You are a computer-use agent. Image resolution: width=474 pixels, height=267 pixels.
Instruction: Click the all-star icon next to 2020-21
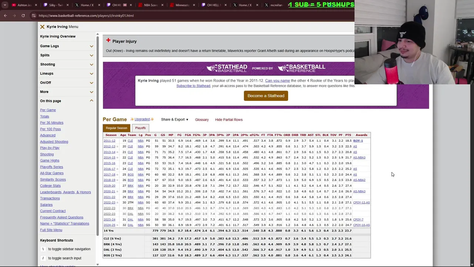(118, 192)
